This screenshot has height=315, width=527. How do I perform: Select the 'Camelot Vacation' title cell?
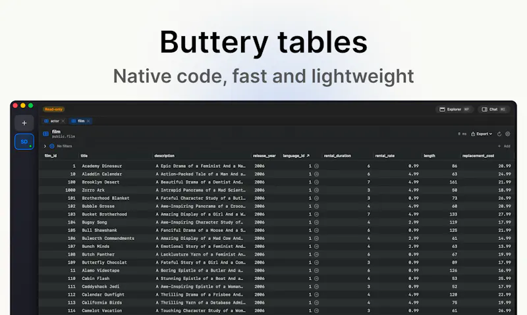pyautogui.click(x=102, y=310)
